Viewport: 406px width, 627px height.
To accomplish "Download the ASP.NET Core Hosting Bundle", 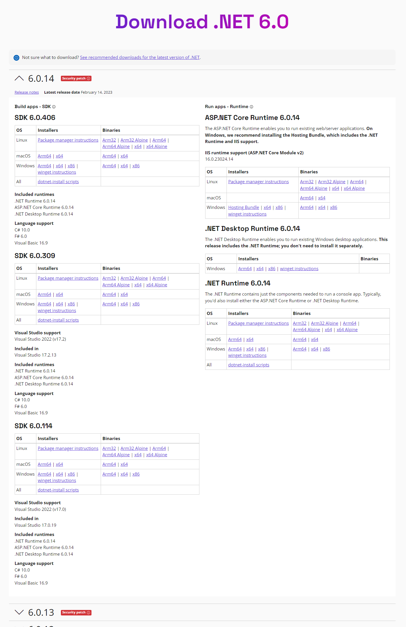I will [244, 207].
